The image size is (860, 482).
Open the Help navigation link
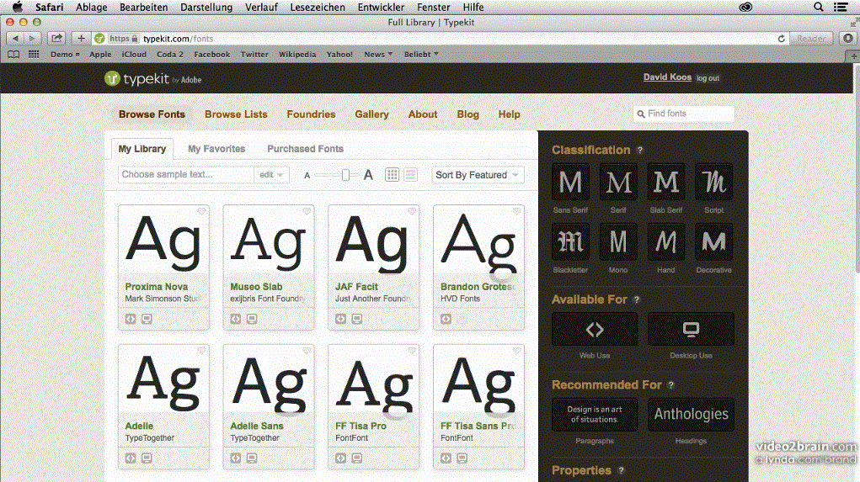[x=509, y=114]
